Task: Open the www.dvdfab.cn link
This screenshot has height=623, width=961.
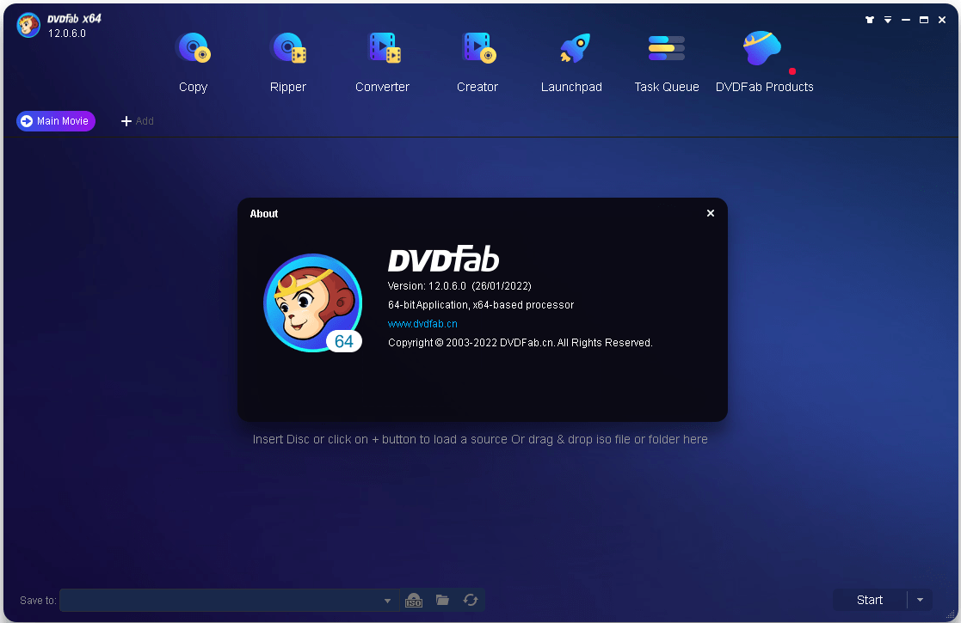Action: [x=422, y=324]
